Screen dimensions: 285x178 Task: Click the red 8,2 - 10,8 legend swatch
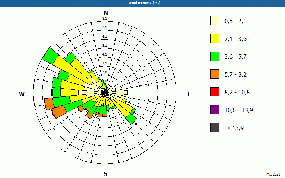click(215, 92)
